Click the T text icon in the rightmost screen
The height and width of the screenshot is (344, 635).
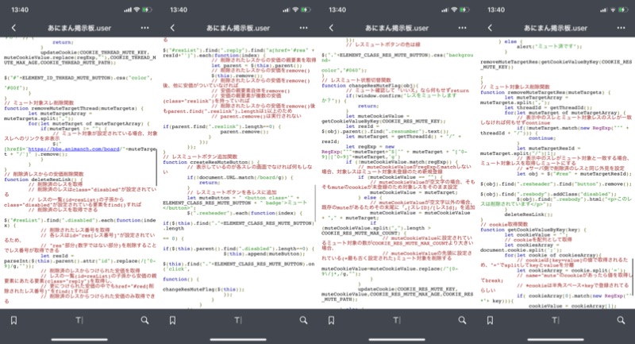click(556, 320)
